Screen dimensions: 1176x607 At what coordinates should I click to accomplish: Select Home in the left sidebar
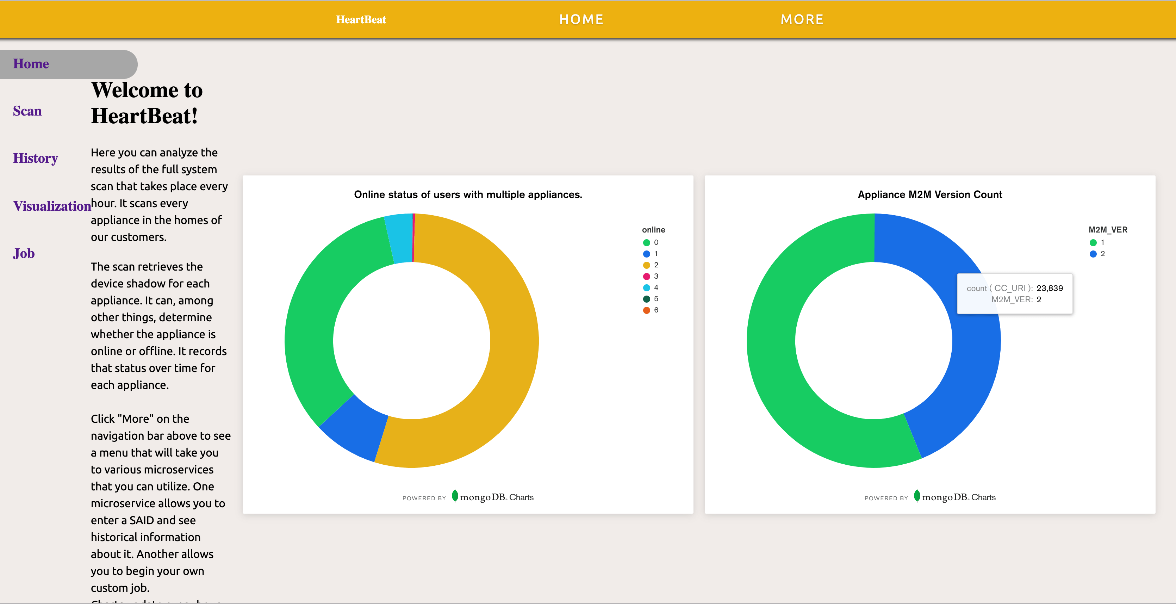click(x=31, y=64)
